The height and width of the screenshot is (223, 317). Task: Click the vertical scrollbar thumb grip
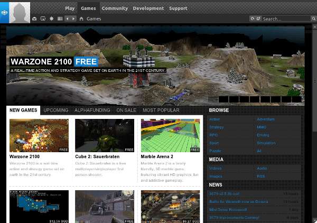click(x=315, y=80)
